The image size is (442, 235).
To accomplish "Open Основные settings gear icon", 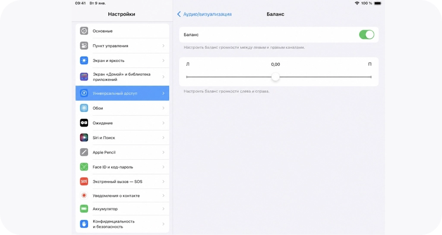I will (x=84, y=31).
